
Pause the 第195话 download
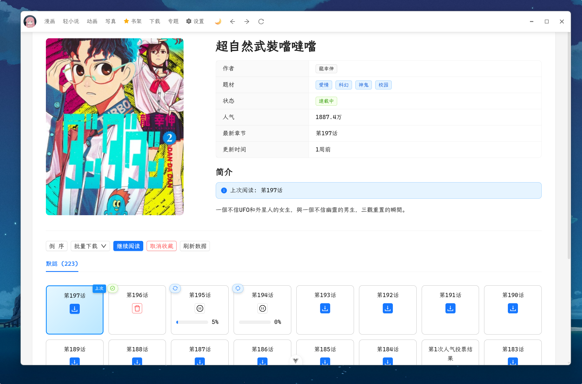pyautogui.click(x=200, y=308)
